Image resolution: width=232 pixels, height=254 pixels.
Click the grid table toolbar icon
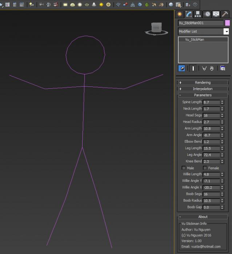(21, 4)
